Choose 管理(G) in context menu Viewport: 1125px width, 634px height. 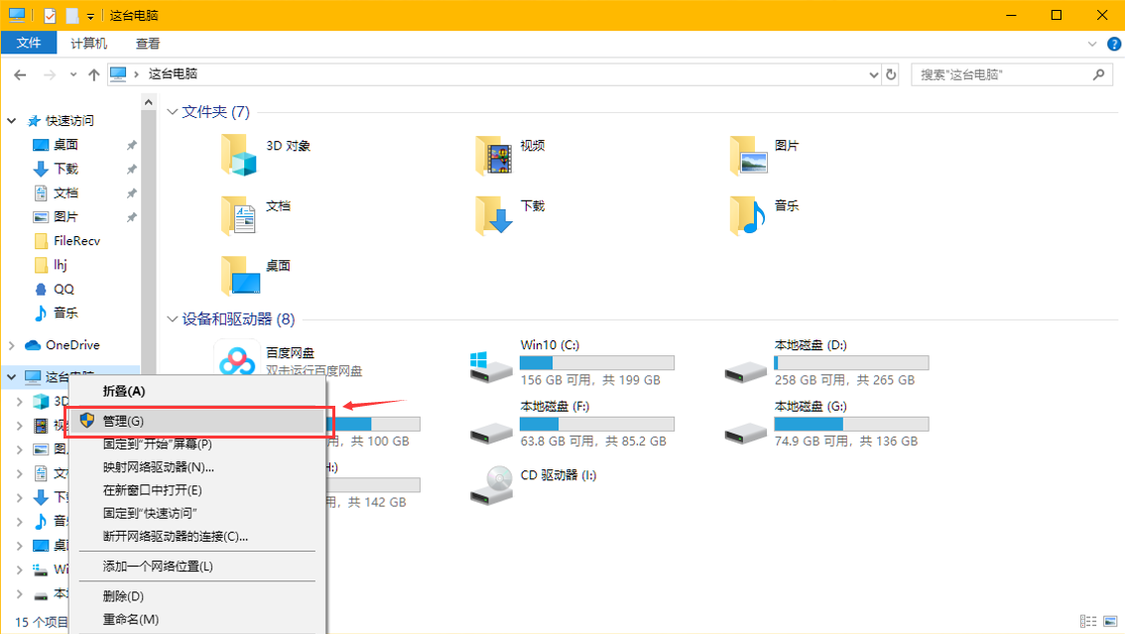199,421
